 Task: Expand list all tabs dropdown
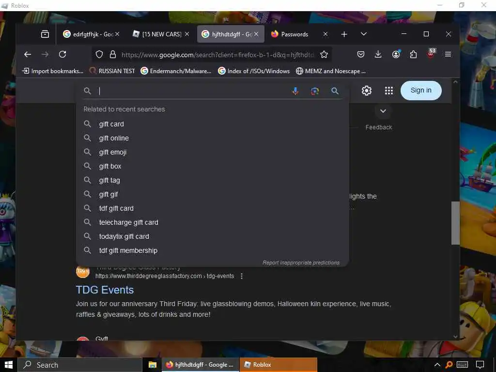[x=364, y=34]
